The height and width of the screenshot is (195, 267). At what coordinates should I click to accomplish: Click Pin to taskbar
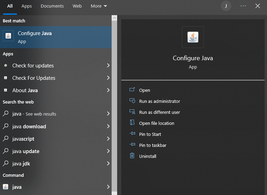pos(153,145)
